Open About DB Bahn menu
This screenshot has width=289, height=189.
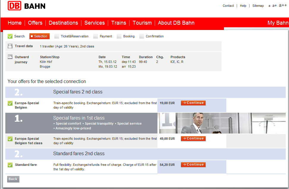[176, 23]
